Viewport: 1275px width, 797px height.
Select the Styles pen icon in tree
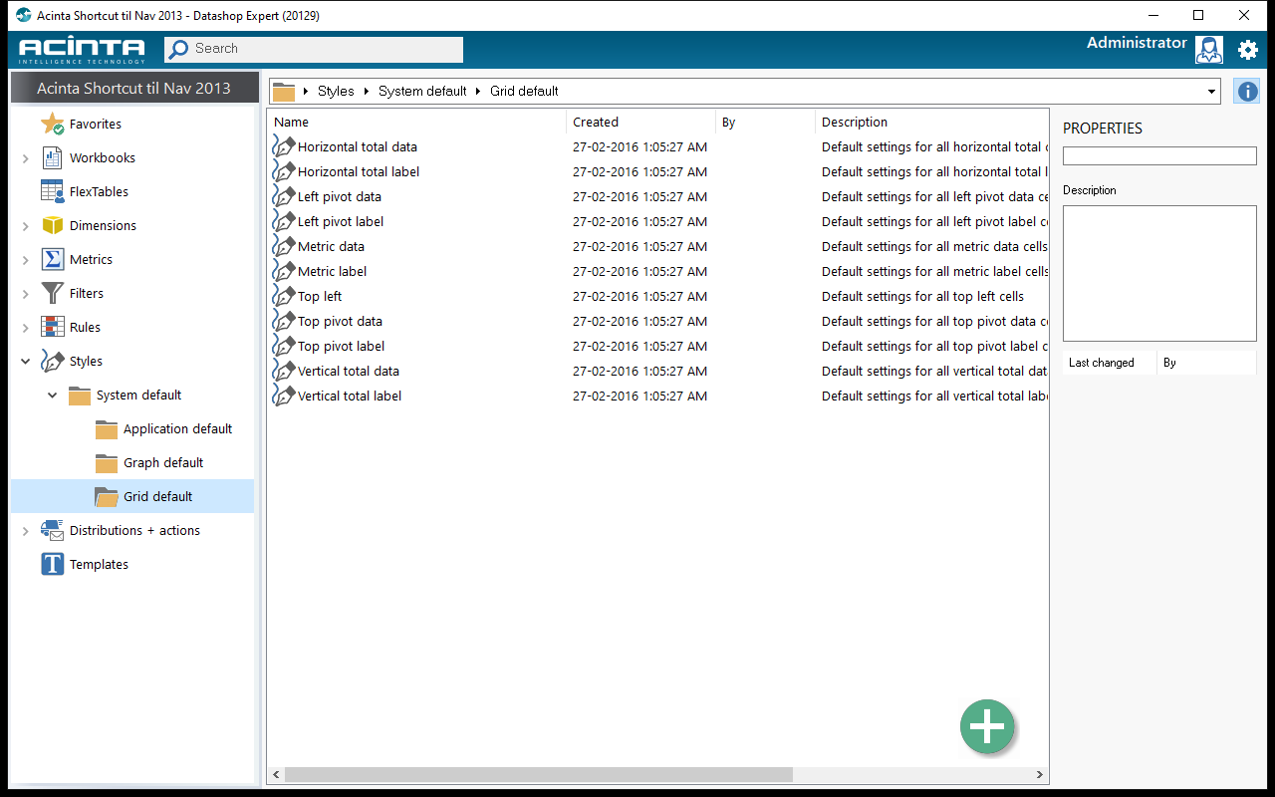52,362
